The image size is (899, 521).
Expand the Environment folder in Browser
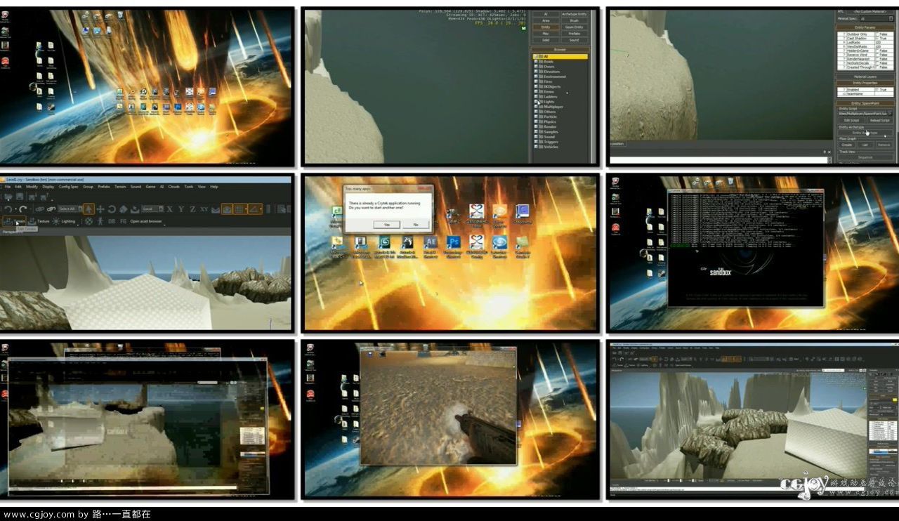tap(537, 77)
